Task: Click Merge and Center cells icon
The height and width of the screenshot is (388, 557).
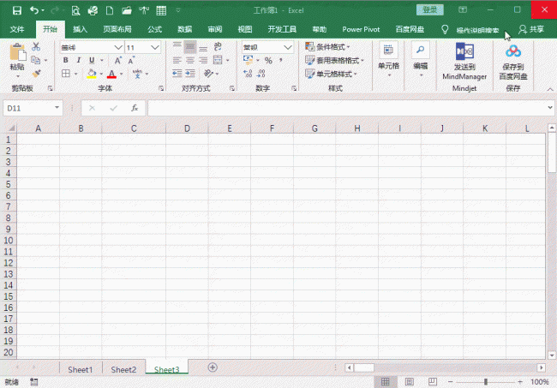Action: (218, 60)
